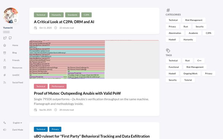Click the Social Feed RSS icon
The height and width of the screenshot is (139, 223).
click(5, 82)
